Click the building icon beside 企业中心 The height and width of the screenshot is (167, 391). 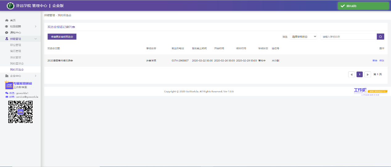tap(7, 76)
